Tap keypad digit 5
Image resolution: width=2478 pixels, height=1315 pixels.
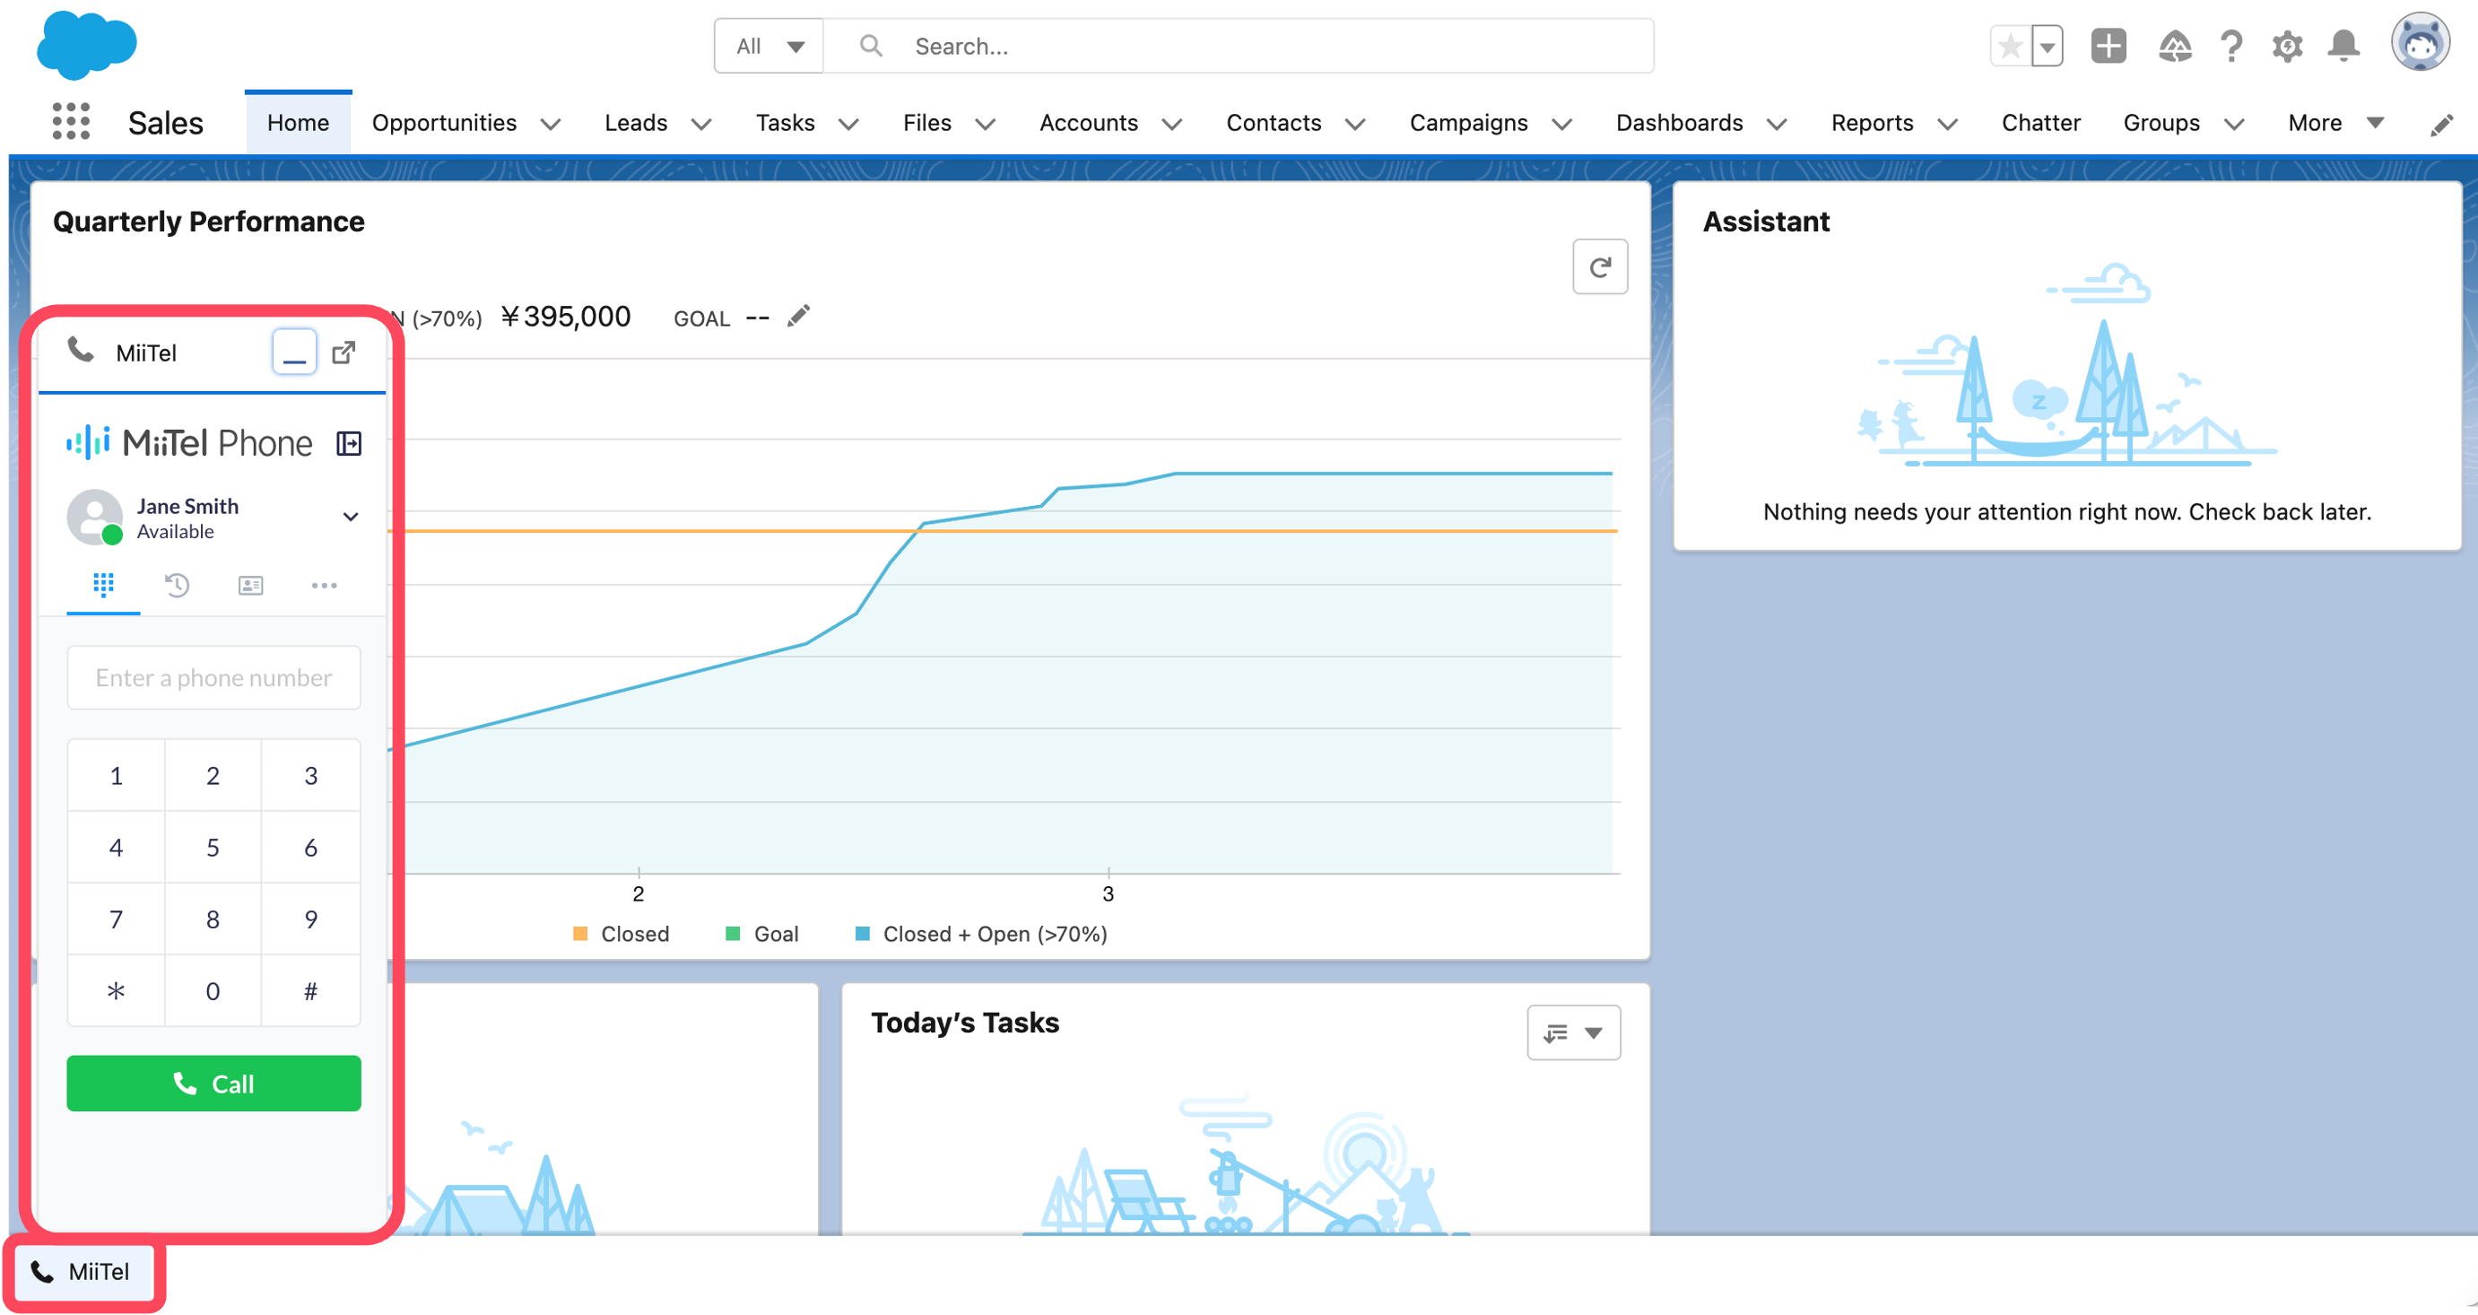[213, 848]
